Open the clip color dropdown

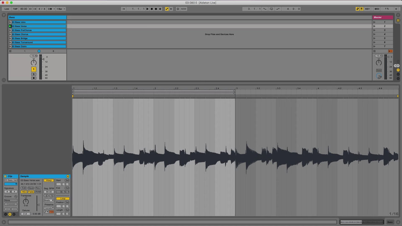coord(11,184)
